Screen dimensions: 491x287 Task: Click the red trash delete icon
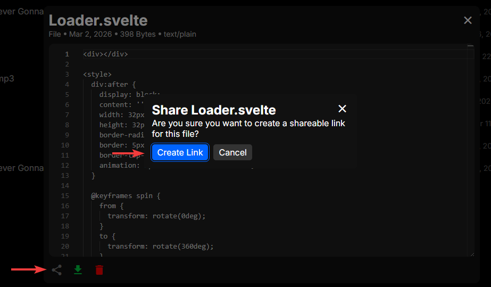coord(99,270)
